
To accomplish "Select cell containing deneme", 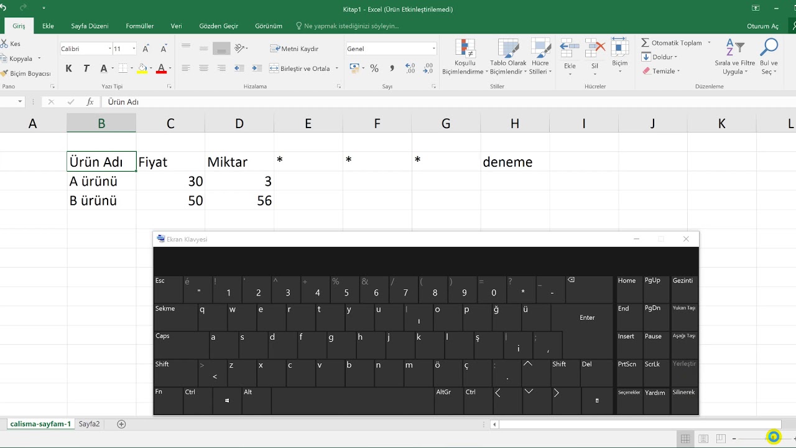I will pyautogui.click(x=515, y=162).
